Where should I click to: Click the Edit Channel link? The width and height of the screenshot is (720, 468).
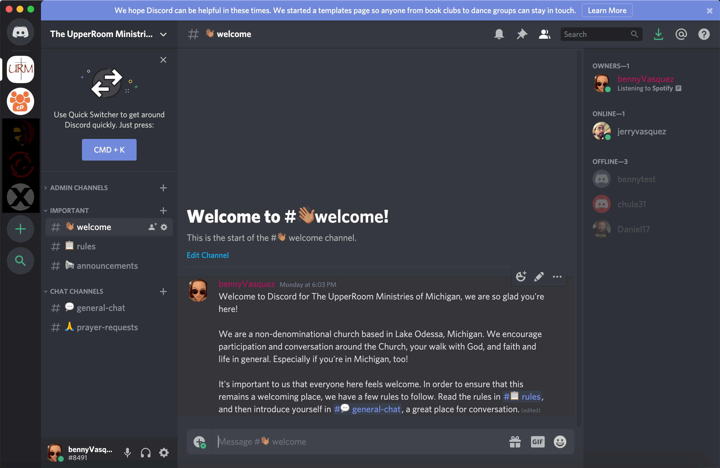[x=207, y=256]
